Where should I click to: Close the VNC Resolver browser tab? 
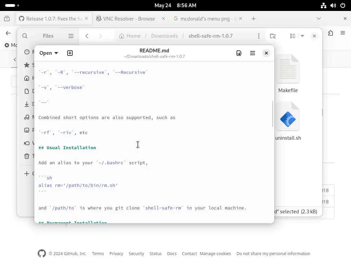164,18
